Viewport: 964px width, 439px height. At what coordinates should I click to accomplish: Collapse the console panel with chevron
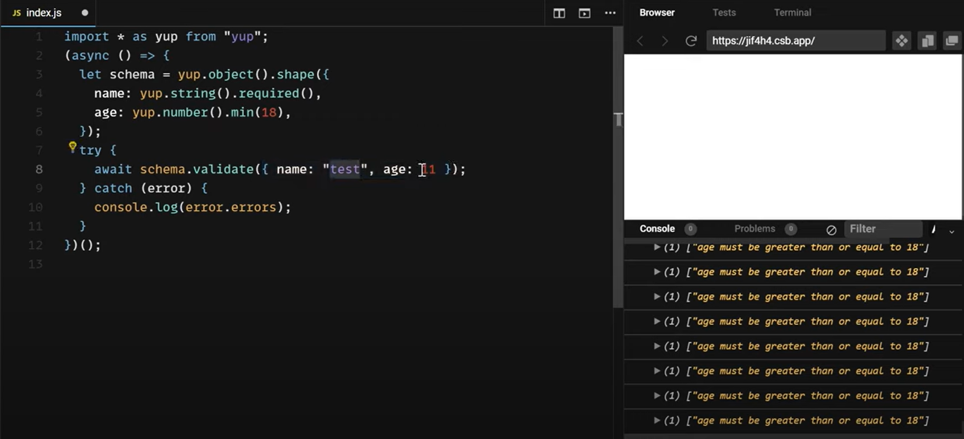point(951,231)
